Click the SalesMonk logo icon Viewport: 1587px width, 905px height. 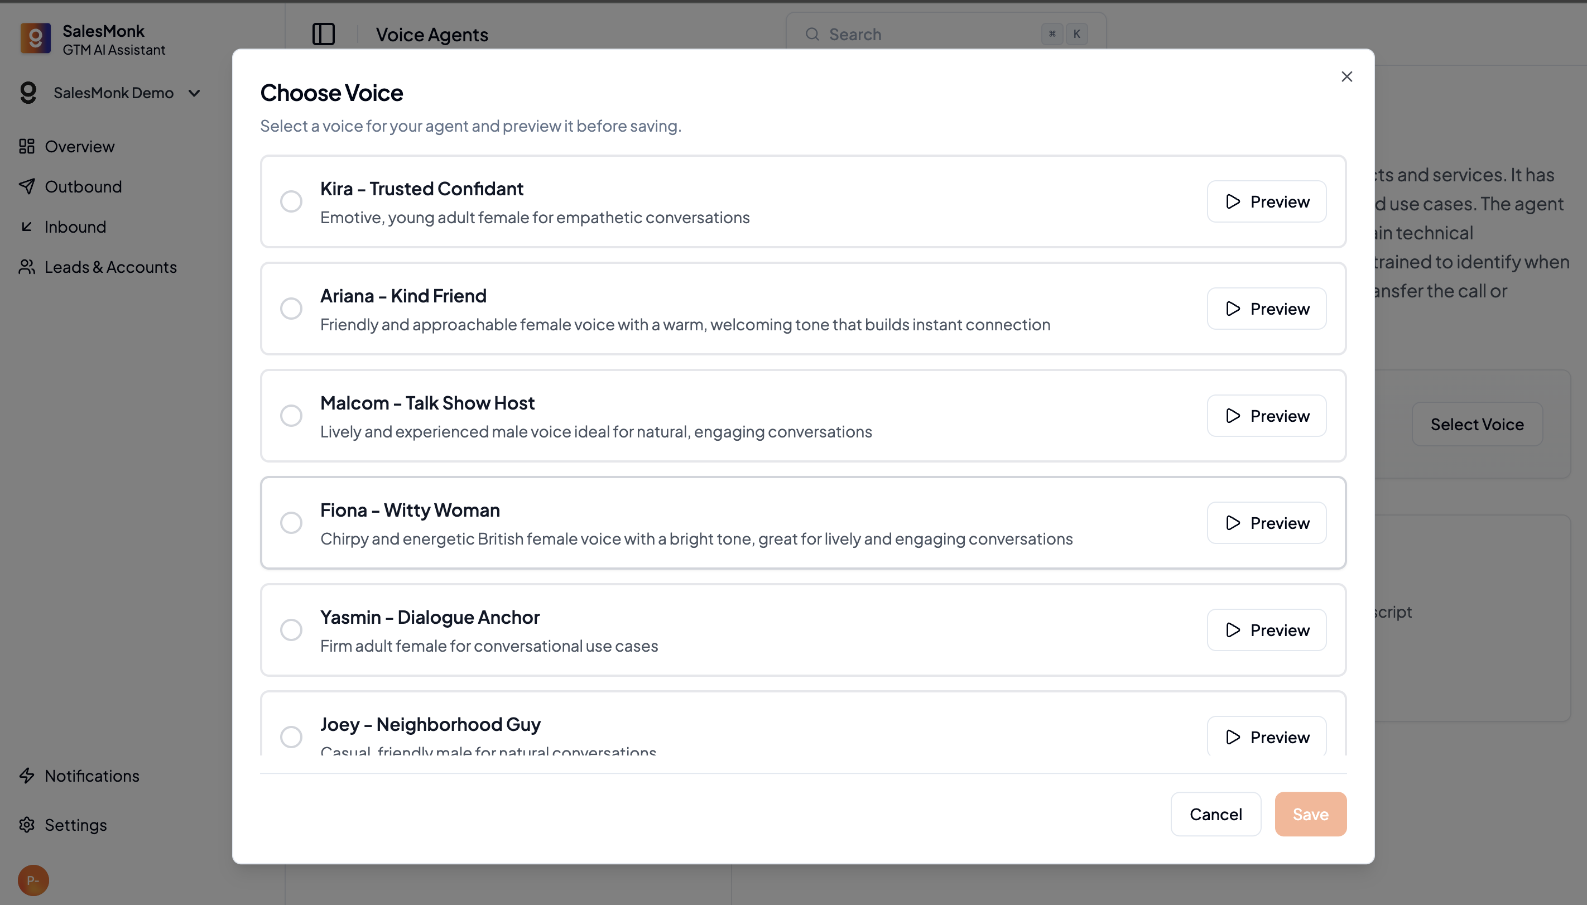[x=35, y=38]
